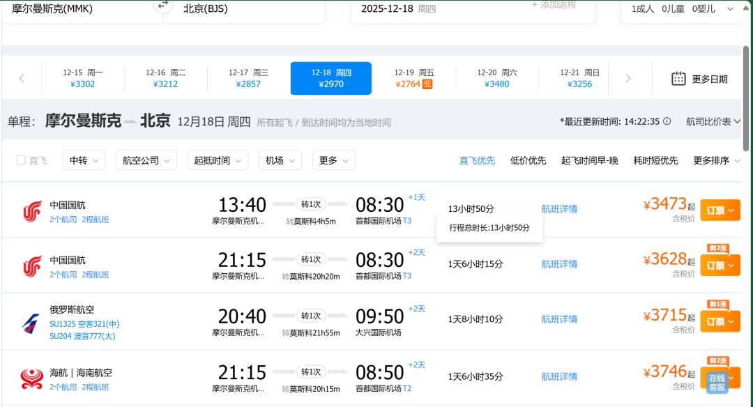The height and width of the screenshot is (407, 753).
Task: Select date tab 12-20 周六
Action: pyautogui.click(x=496, y=78)
